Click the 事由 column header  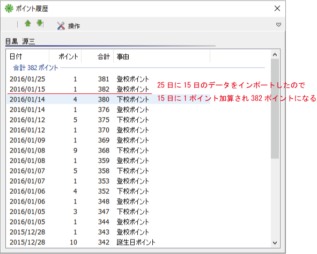[x=161, y=57]
